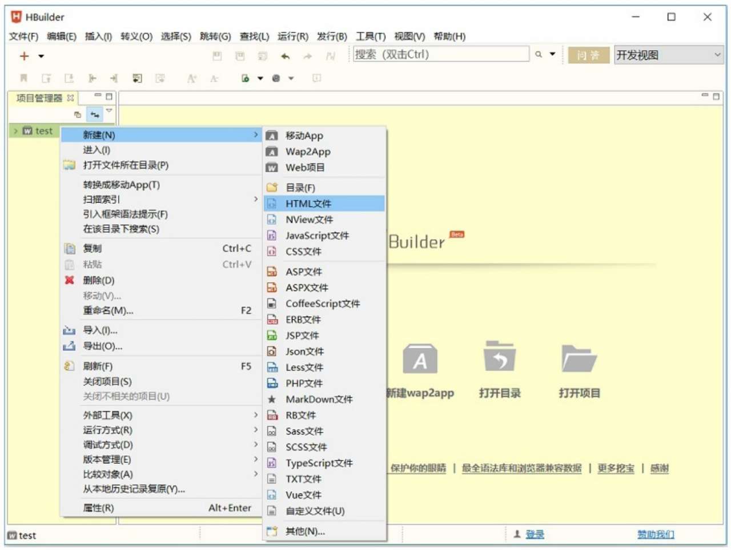
Task: Click the 移动App icon
Action: click(272, 136)
